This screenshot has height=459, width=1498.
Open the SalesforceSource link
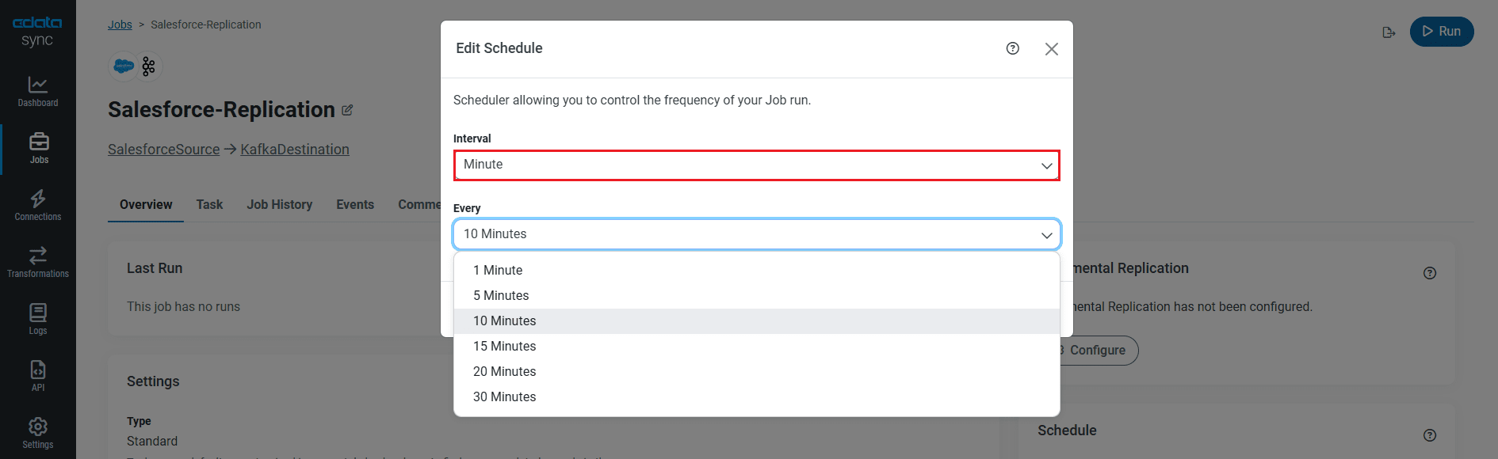[163, 150]
